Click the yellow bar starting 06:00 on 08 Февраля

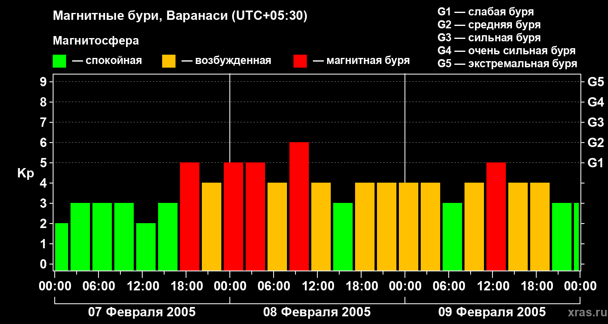pyautogui.click(x=277, y=227)
